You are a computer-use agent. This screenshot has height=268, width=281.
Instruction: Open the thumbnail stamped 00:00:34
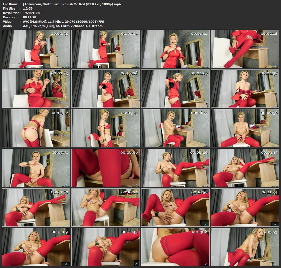[x=36, y=49]
